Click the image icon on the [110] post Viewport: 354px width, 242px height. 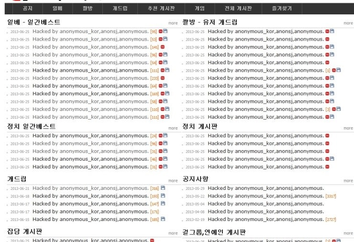coord(167,109)
